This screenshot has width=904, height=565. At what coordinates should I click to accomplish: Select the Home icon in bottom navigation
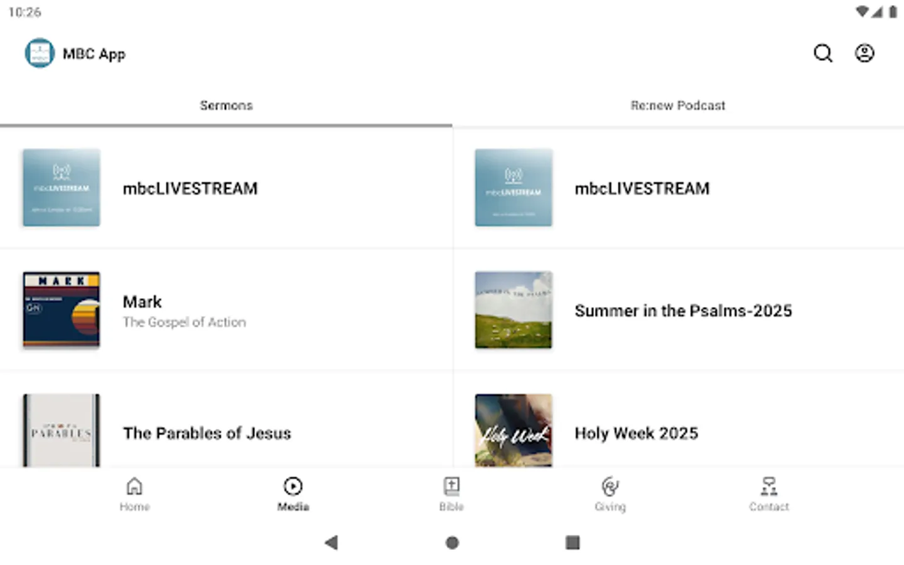[134, 493]
